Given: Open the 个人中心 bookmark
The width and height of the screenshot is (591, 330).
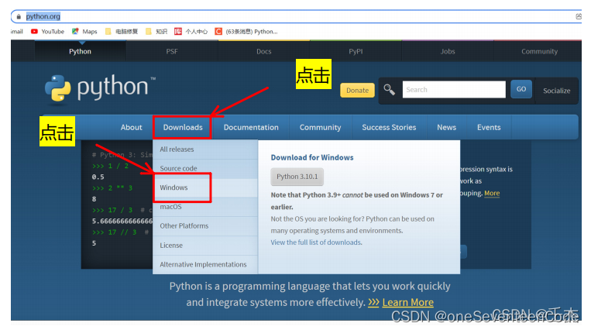Looking at the screenshot, I should (x=191, y=31).
